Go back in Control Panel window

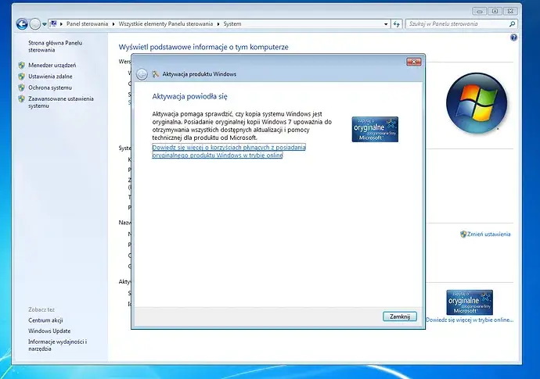[22, 24]
